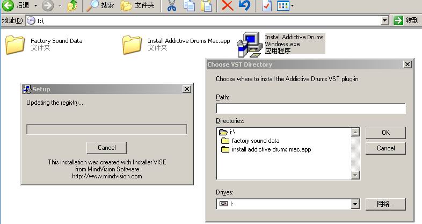Open the Forward history dropdown arrow
The image size is (422, 224).
tap(60, 5)
